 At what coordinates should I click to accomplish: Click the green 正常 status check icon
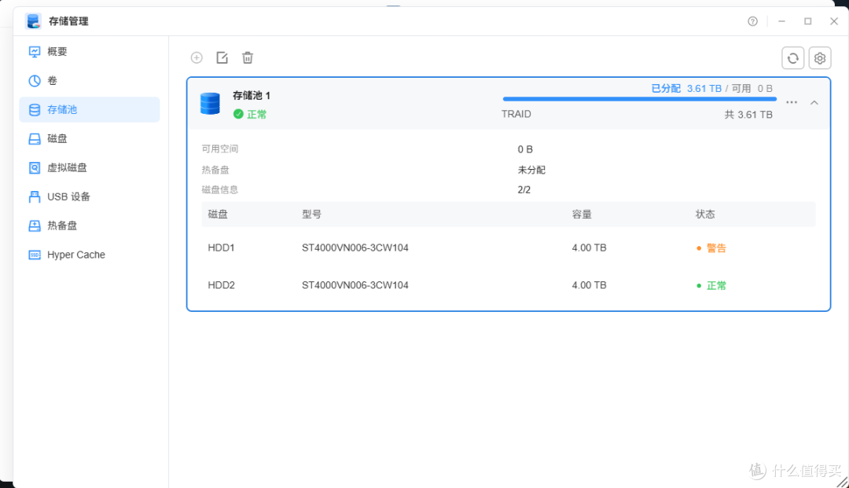point(238,114)
